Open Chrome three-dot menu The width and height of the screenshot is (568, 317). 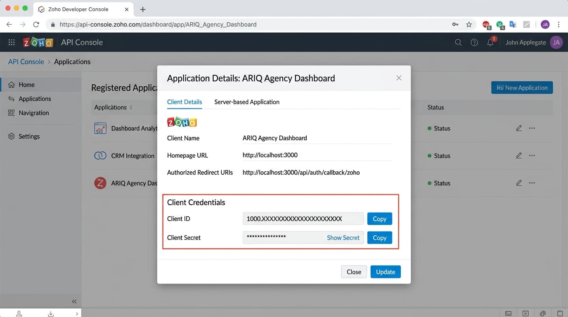click(559, 24)
